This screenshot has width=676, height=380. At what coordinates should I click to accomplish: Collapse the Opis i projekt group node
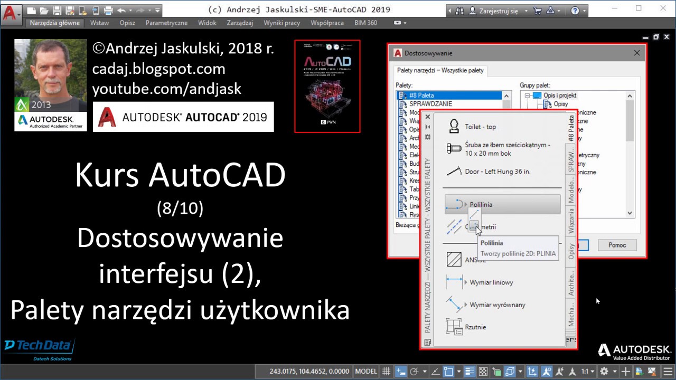coord(527,96)
